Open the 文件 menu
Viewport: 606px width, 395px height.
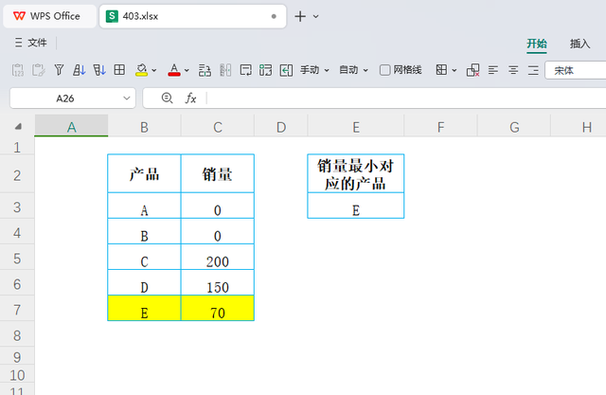(31, 43)
